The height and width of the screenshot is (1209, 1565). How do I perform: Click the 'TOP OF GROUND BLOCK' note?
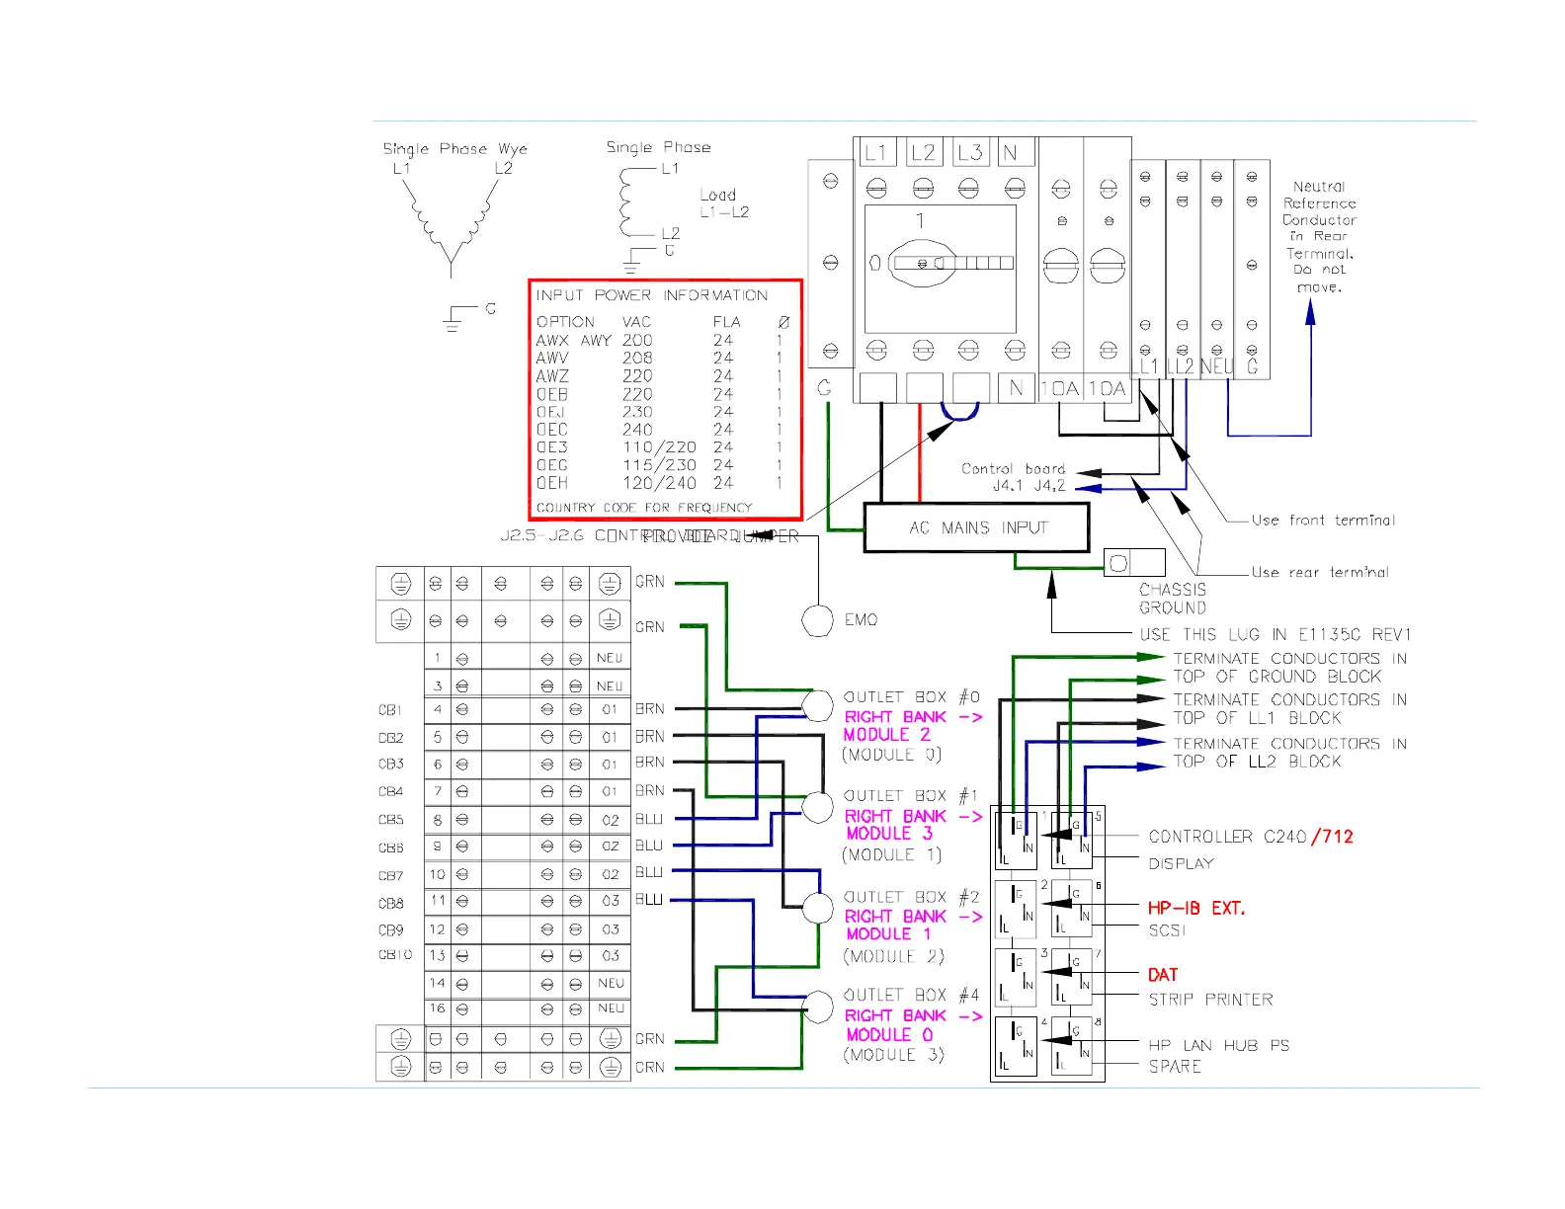[x=1277, y=677]
